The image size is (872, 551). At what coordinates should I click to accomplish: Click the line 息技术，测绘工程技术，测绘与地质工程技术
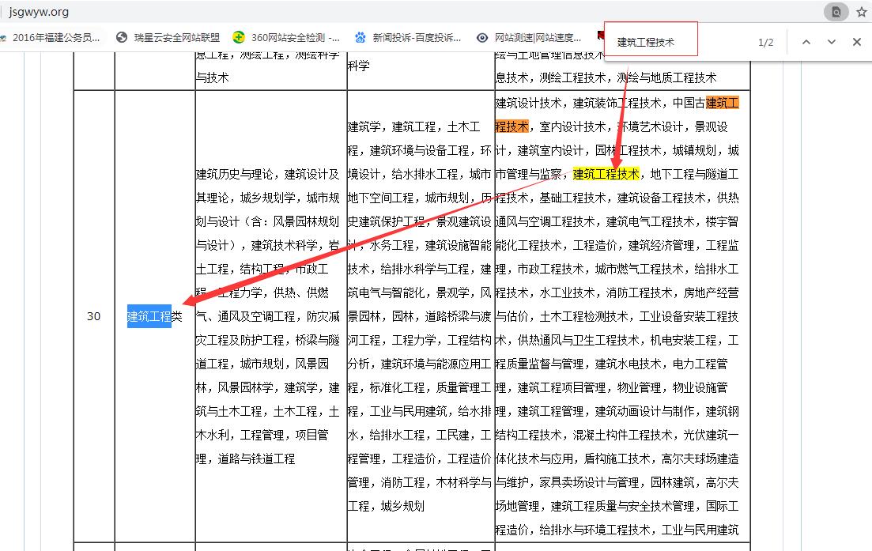(x=606, y=77)
